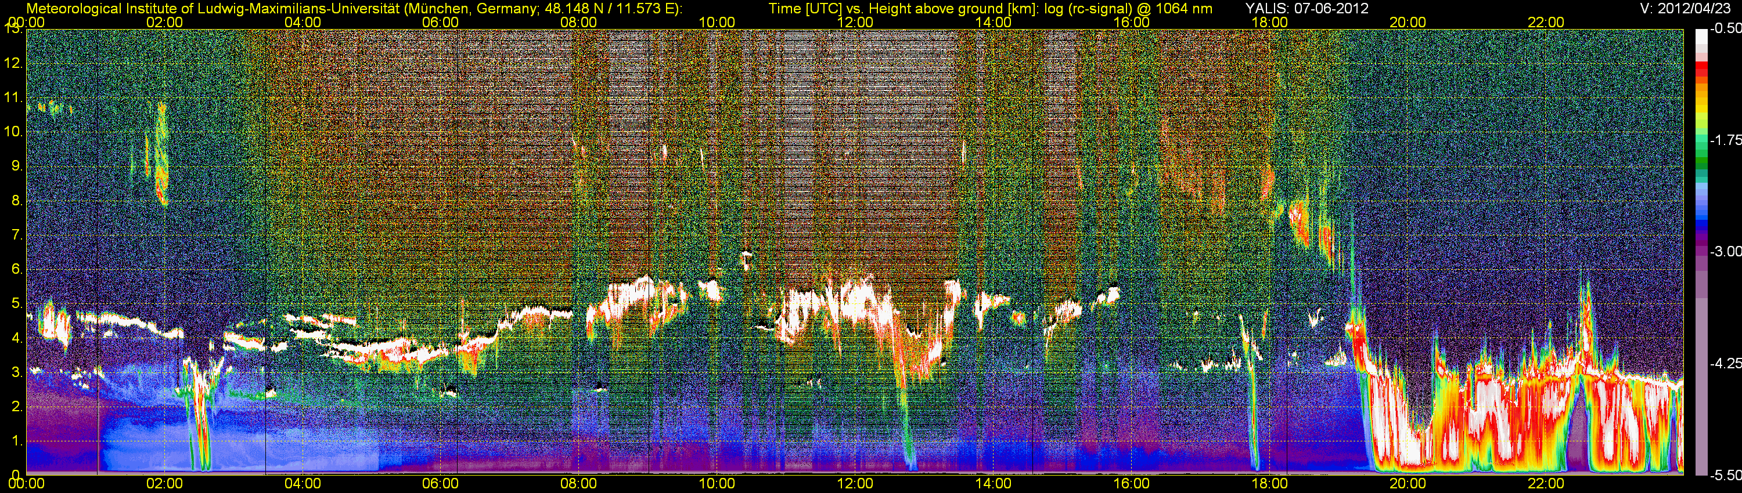Click the -5.50 value on the color scale

coord(1725,475)
